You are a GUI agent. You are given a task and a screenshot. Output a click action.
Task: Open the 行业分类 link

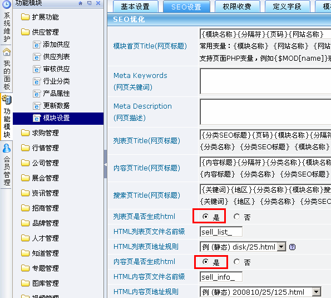coord(56,81)
